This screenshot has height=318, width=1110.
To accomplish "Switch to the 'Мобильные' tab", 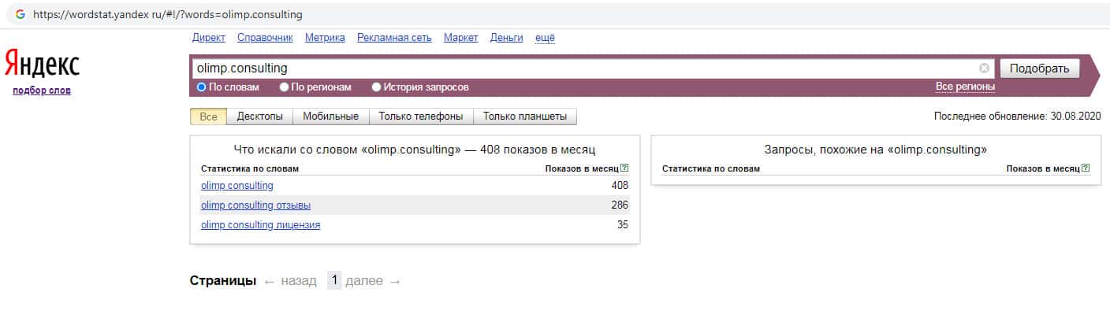I will 330,116.
